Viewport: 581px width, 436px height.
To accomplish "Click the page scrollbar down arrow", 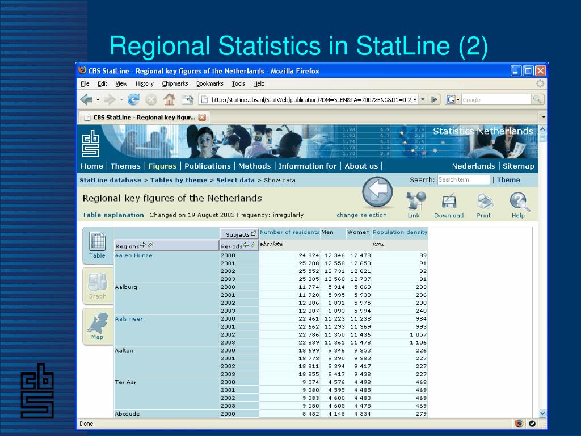I will coord(542,413).
